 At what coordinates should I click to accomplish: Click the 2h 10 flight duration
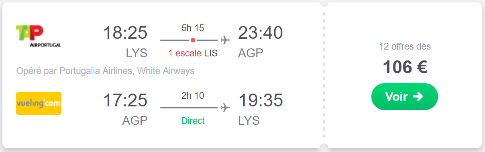tap(193, 96)
